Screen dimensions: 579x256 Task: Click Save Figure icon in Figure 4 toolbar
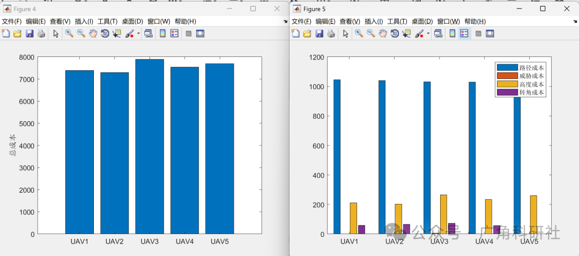[x=29, y=34]
